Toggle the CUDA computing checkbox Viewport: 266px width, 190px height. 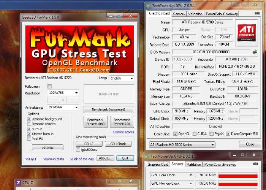pos(195,134)
